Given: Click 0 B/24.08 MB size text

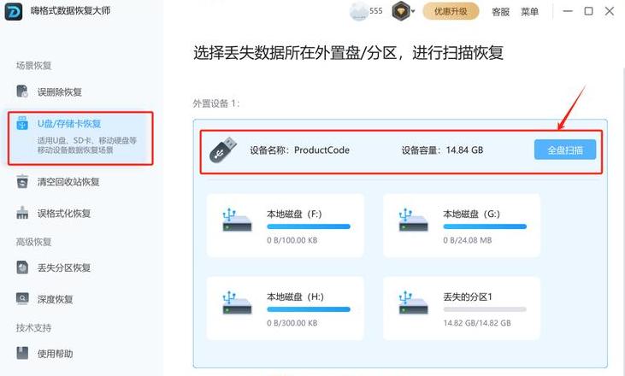Looking at the screenshot, I should 467,240.
